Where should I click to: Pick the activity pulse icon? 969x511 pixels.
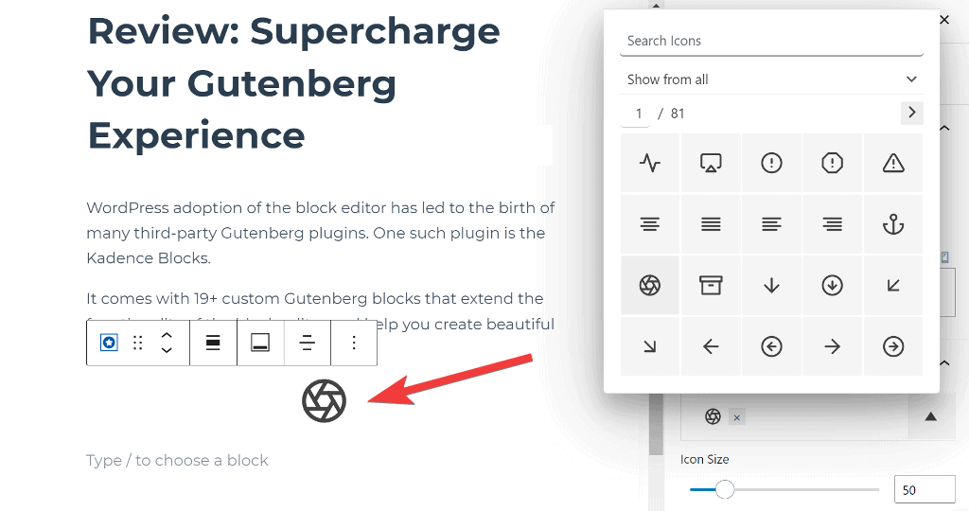(650, 164)
